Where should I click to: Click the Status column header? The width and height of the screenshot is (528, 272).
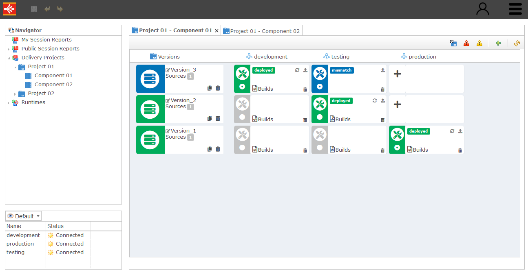pos(68,226)
